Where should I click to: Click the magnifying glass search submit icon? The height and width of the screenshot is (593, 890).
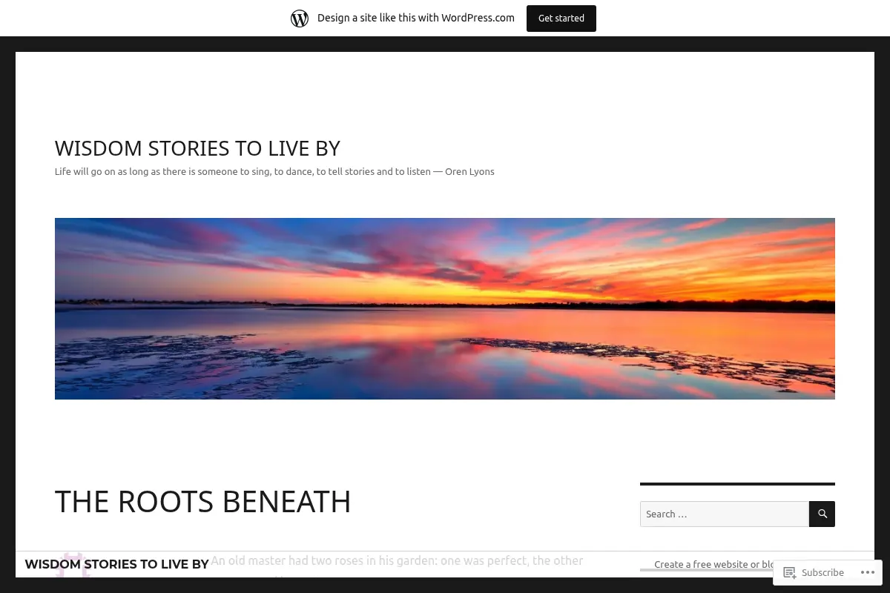[x=822, y=514]
